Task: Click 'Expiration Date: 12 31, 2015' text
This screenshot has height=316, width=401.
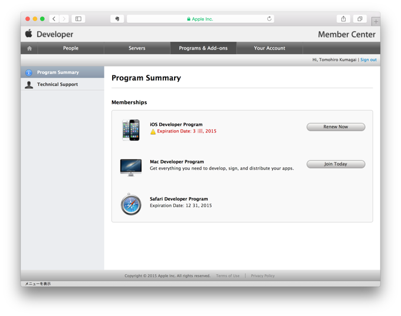Action: [181, 206]
